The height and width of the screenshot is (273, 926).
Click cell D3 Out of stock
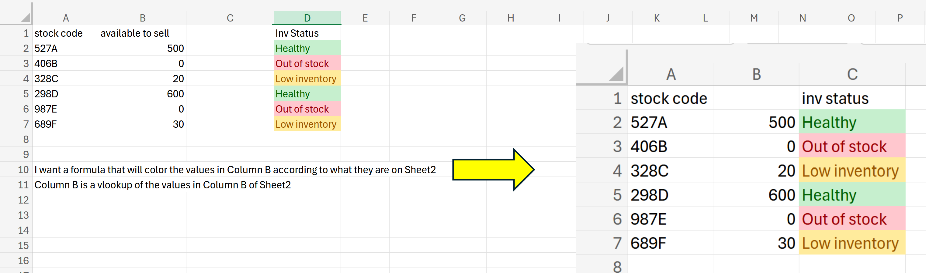307,63
